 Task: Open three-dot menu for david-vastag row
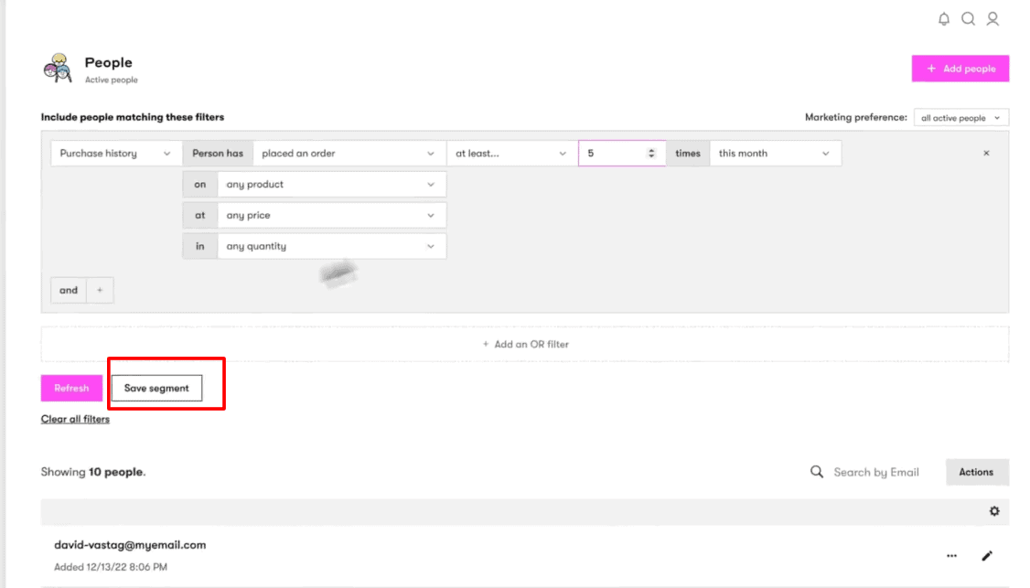point(952,555)
